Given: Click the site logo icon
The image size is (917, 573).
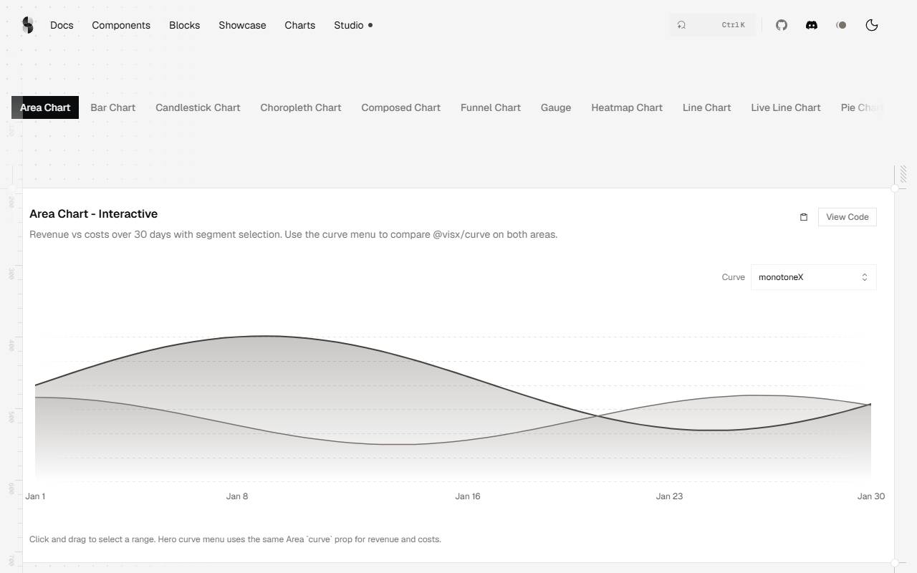Looking at the screenshot, I should click(27, 25).
